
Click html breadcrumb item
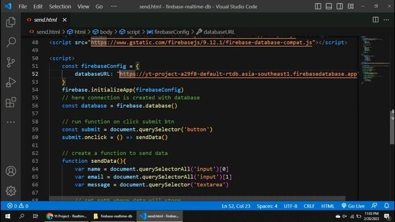coord(80,32)
